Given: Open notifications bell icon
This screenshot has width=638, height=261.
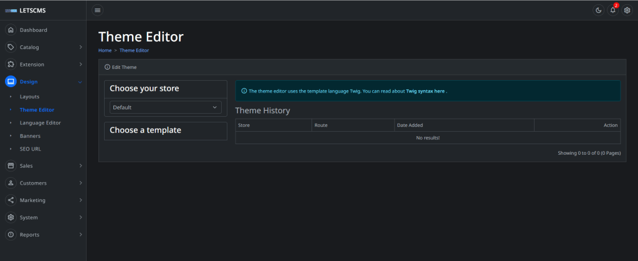Looking at the screenshot, I should (x=613, y=10).
